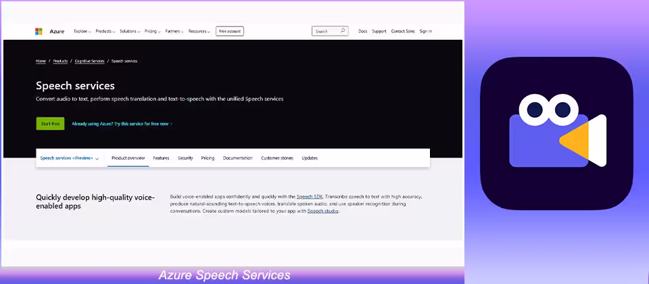Click the Sign in link

point(425,32)
